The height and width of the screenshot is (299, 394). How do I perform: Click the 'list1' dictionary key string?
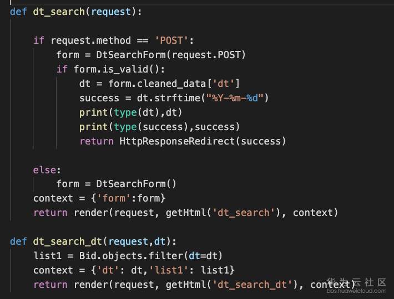coord(173,270)
